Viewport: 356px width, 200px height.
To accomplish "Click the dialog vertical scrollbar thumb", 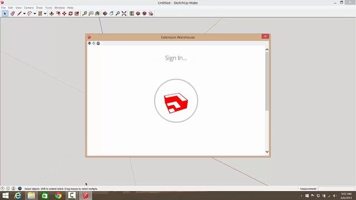I will coord(267,81).
